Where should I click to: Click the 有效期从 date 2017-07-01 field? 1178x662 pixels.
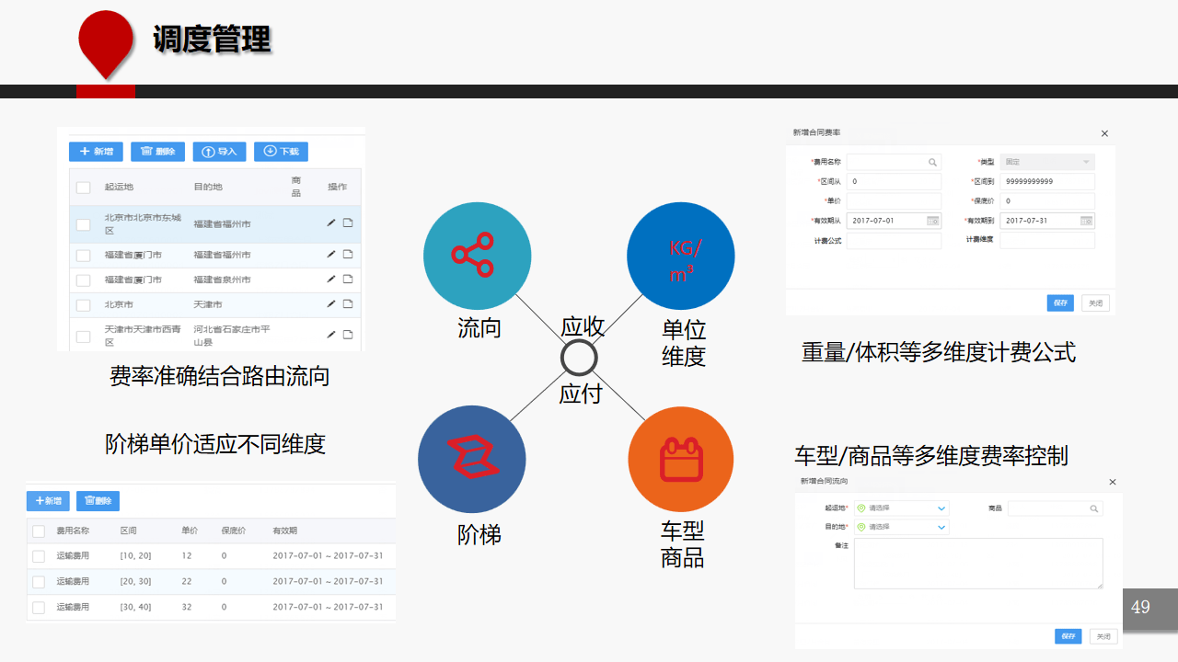[x=894, y=221]
